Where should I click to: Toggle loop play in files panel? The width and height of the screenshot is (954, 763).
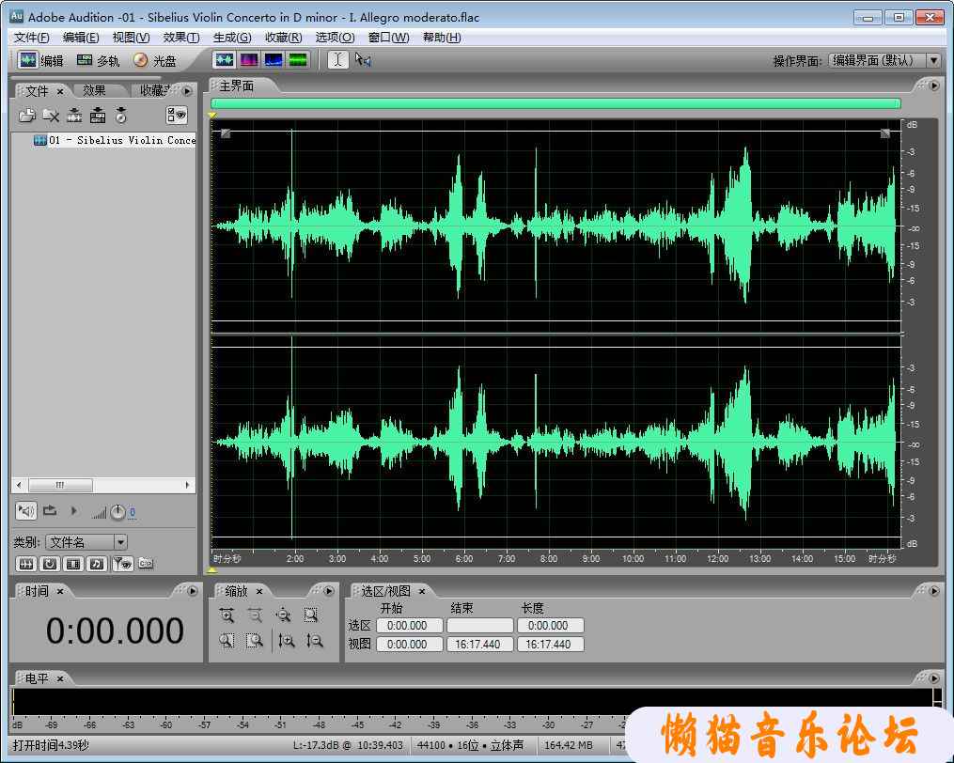click(51, 510)
